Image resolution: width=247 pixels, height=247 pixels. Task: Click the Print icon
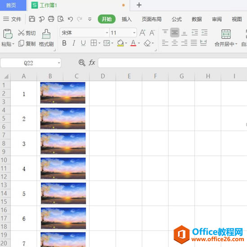click(x=51, y=19)
